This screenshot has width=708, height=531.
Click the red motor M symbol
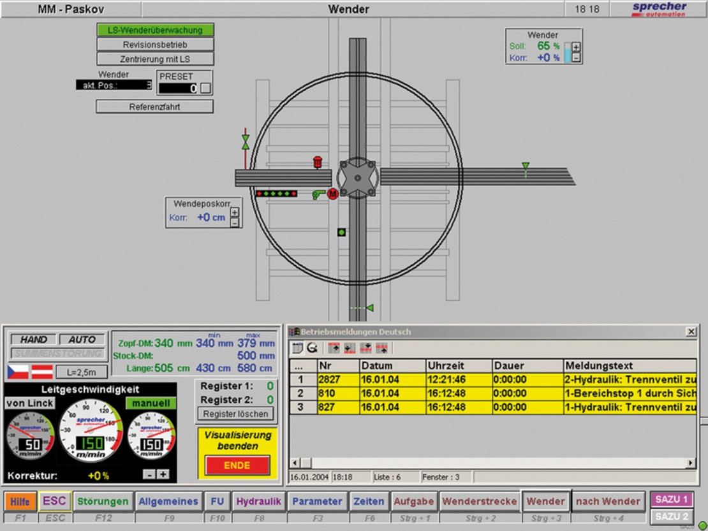tap(332, 194)
